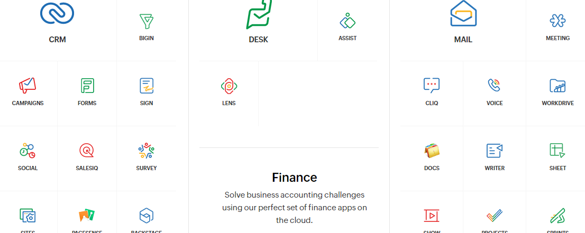This screenshot has height=233, width=585.
Task: Click the Assist app icon
Action: [x=348, y=22]
